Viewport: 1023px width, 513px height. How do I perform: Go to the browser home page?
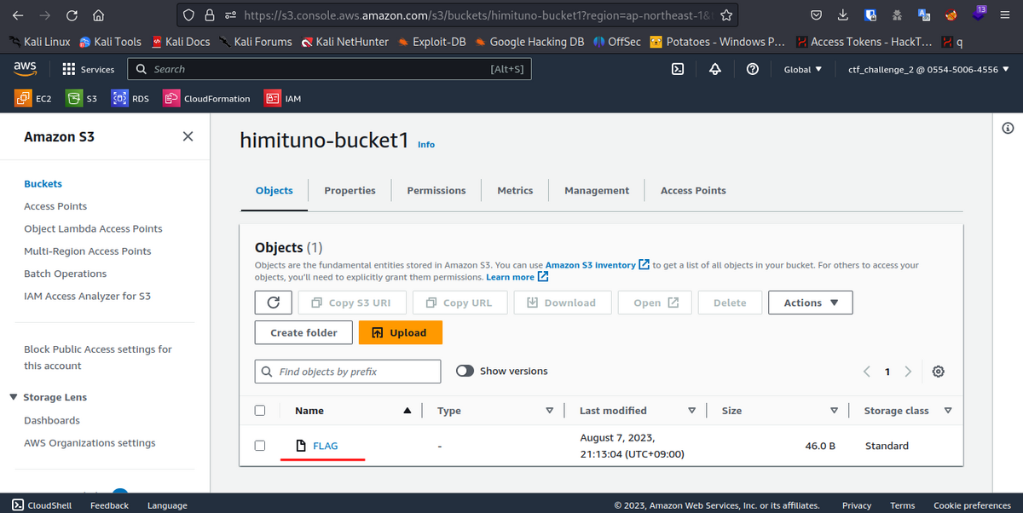tap(98, 14)
